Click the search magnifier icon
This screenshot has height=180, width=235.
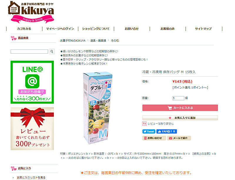pyautogui.click(x=52, y=52)
